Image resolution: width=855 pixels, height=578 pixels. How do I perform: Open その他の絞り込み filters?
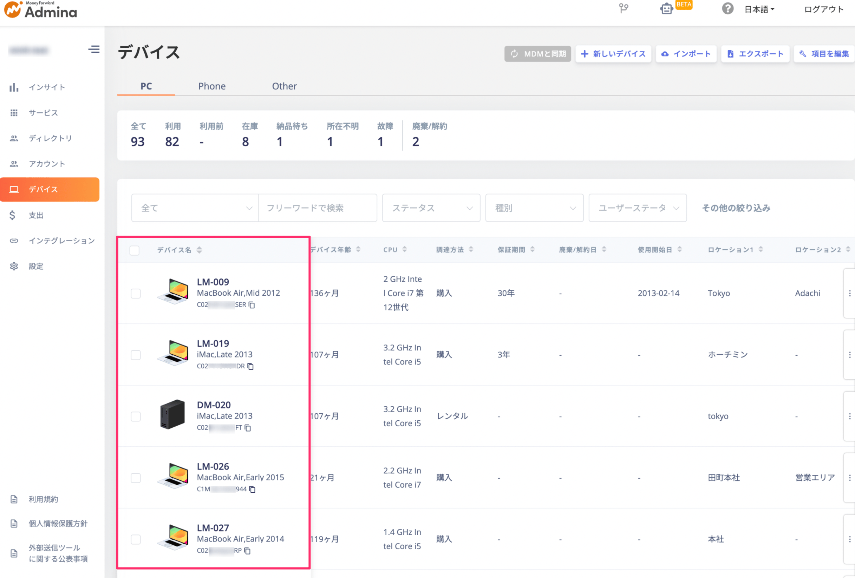pyautogui.click(x=736, y=208)
